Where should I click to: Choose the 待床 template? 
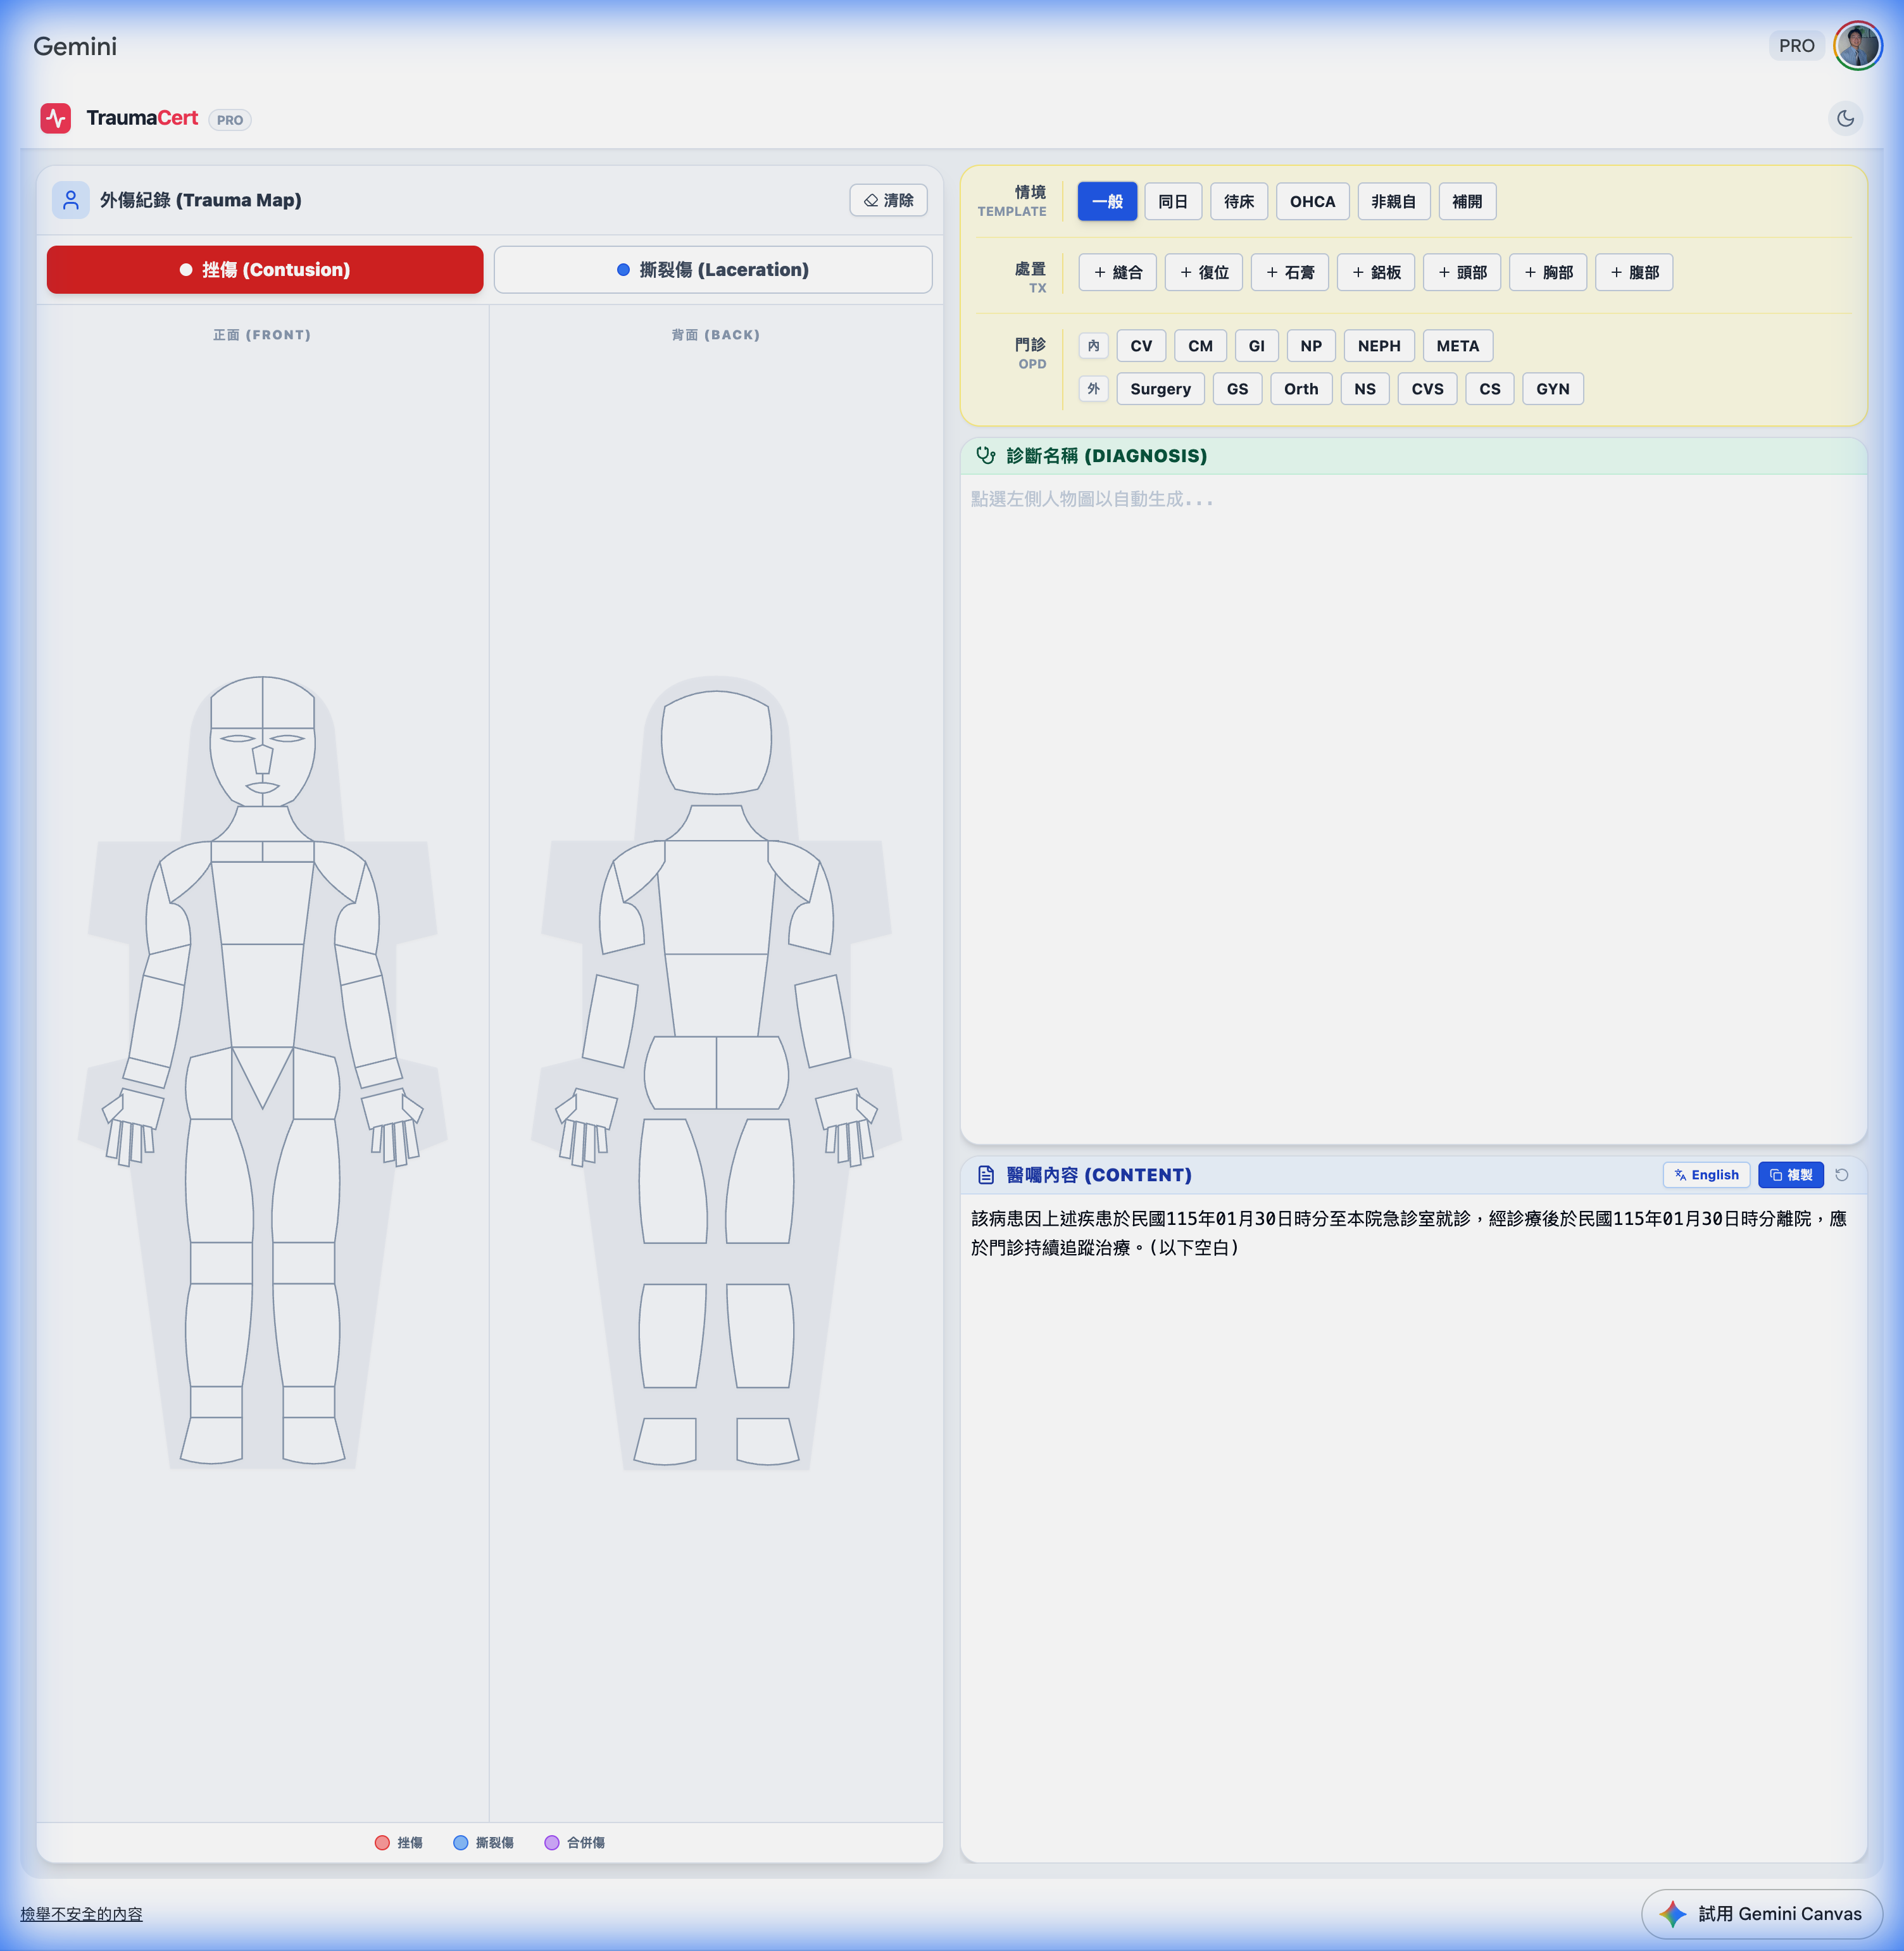point(1239,202)
